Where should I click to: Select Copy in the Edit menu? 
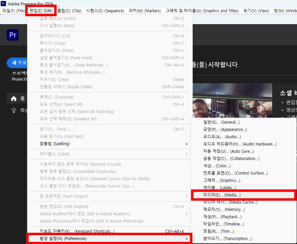coord(110,43)
